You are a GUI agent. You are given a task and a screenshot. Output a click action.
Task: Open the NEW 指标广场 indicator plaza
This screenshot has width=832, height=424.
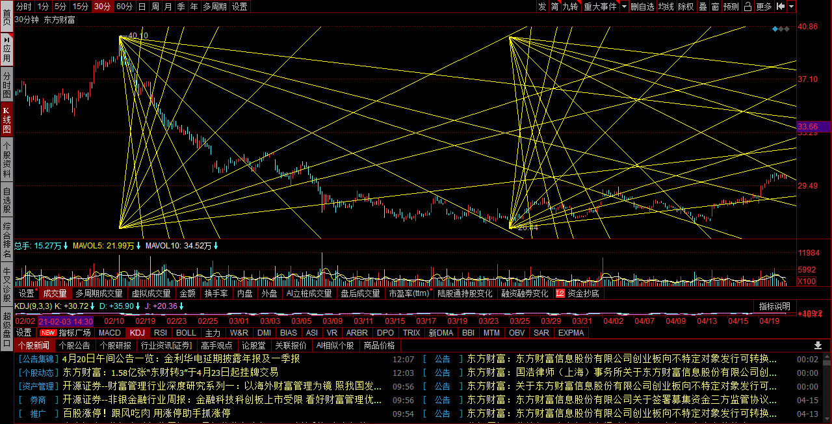coord(66,332)
